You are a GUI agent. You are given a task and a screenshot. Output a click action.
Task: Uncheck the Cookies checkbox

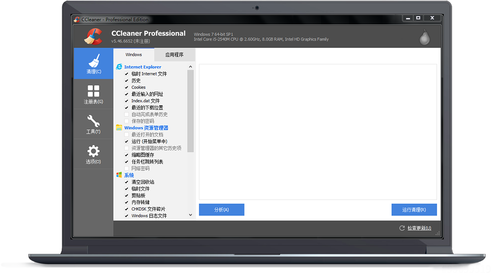(127, 87)
